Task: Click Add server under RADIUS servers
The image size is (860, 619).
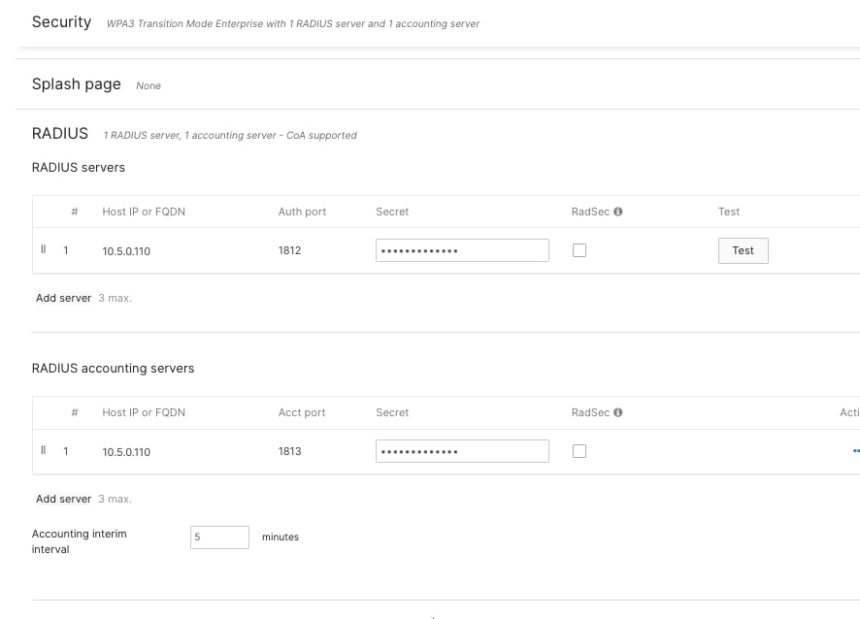Action: click(x=62, y=298)
